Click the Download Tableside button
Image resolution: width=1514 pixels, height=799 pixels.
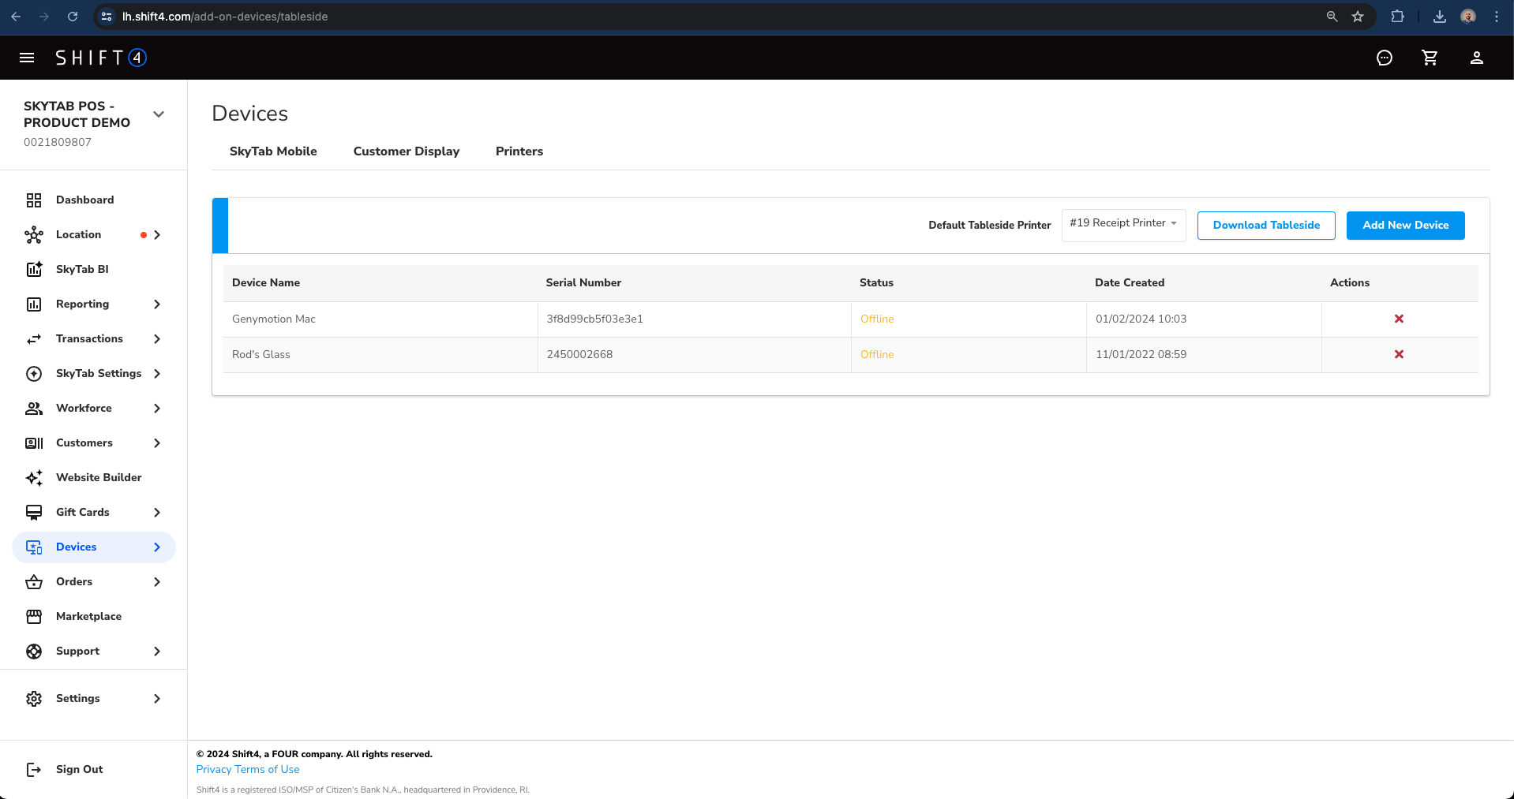tap(1265, 226)
